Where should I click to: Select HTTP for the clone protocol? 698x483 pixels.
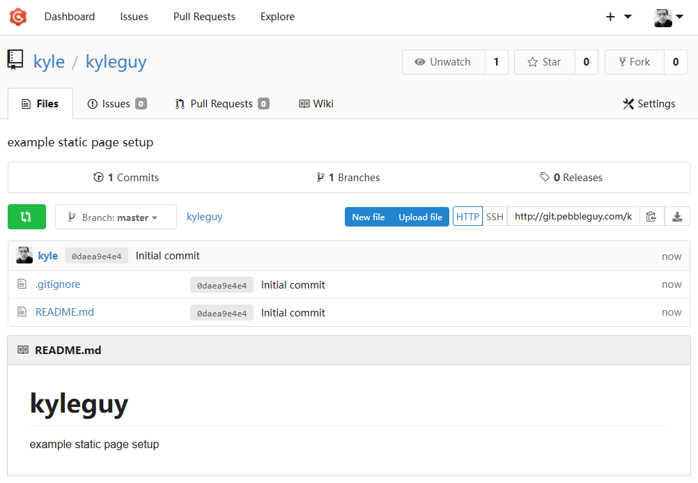[x=467, y=216]
